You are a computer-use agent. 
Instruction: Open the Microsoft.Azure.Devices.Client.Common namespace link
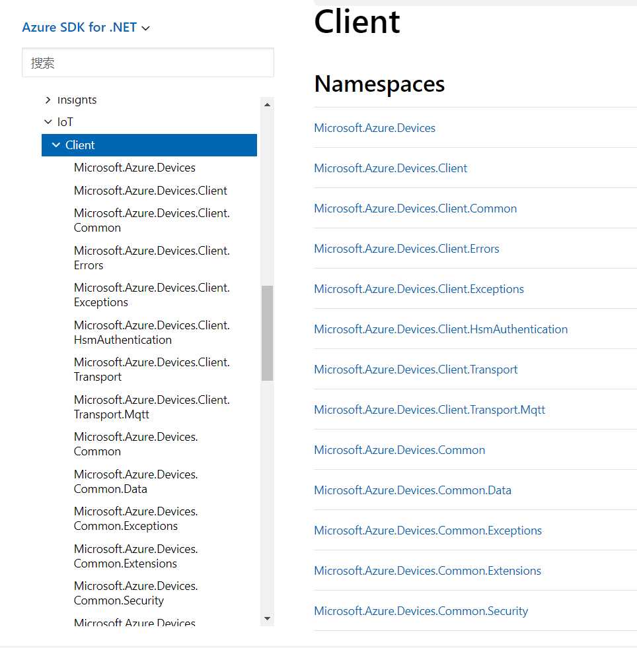pos(415,209)
